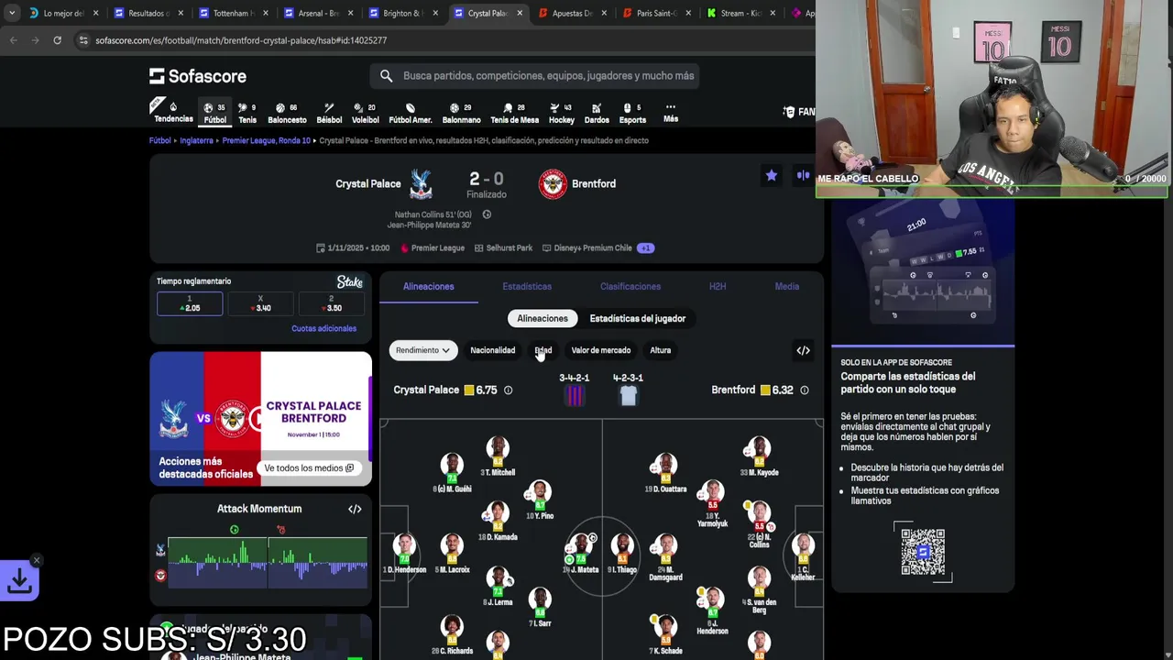The height and width of the screenshot is (660, 1173).
Task: Click the compare icon next to the favorite star
Action: coord(803,175)
